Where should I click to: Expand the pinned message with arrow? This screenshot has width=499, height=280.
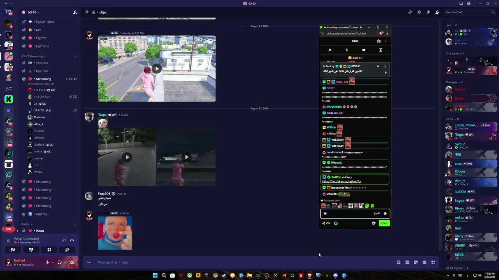click(386, 73)
